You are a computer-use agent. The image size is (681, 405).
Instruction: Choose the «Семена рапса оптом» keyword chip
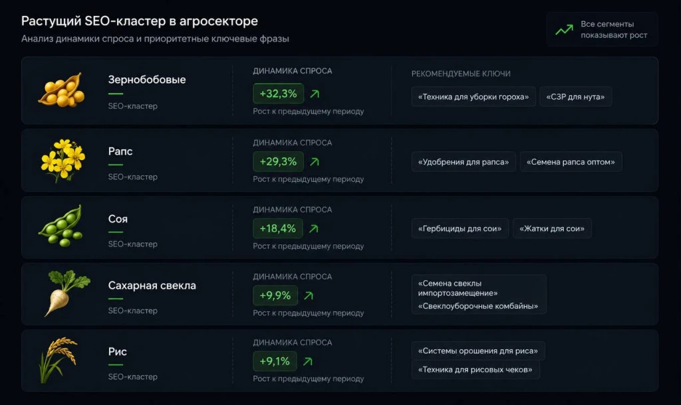click(x=571, y=162)
